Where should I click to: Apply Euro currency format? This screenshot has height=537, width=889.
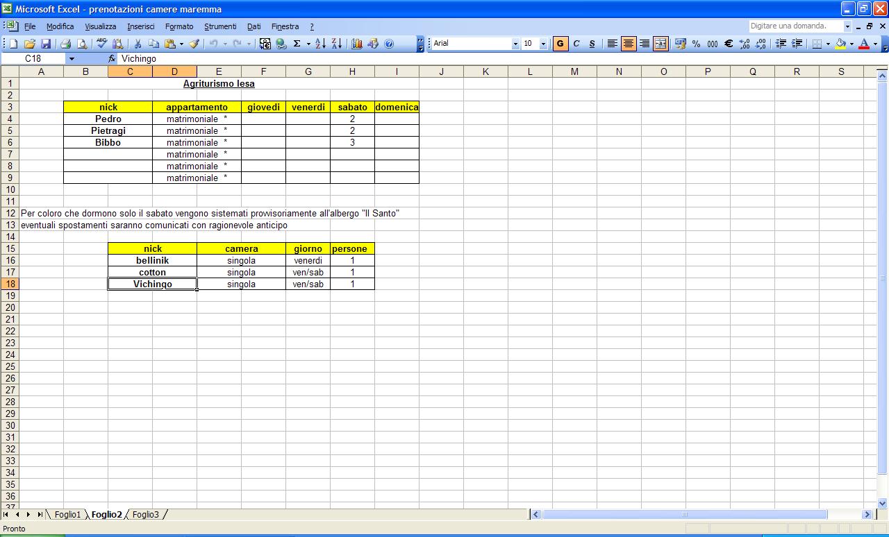pos(729,44)
